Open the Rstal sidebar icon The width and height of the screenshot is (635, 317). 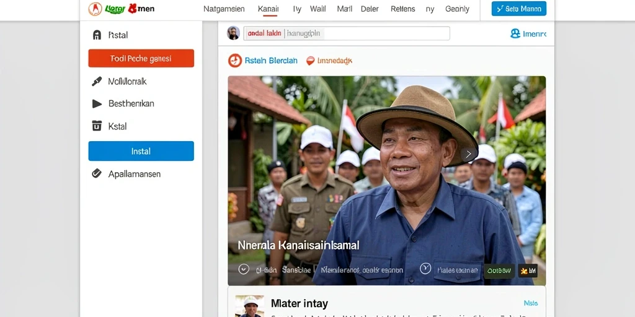[x=97, y=35]
